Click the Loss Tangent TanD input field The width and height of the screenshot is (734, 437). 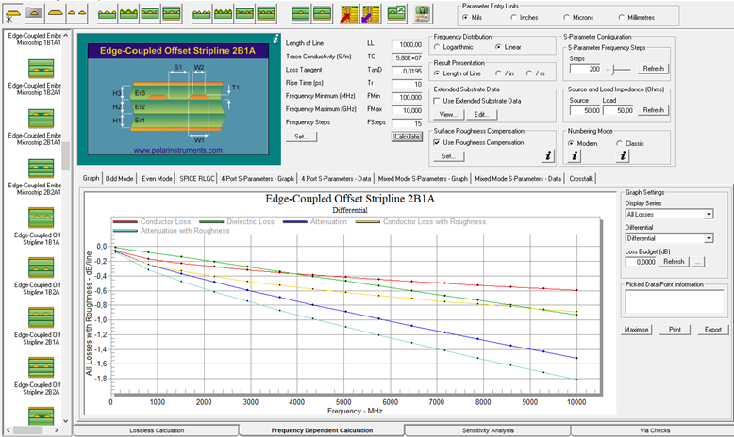tap(407, 71)
